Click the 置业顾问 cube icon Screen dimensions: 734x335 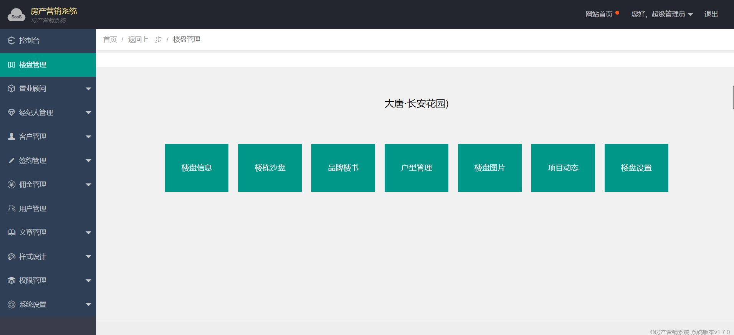click(12, 89)
